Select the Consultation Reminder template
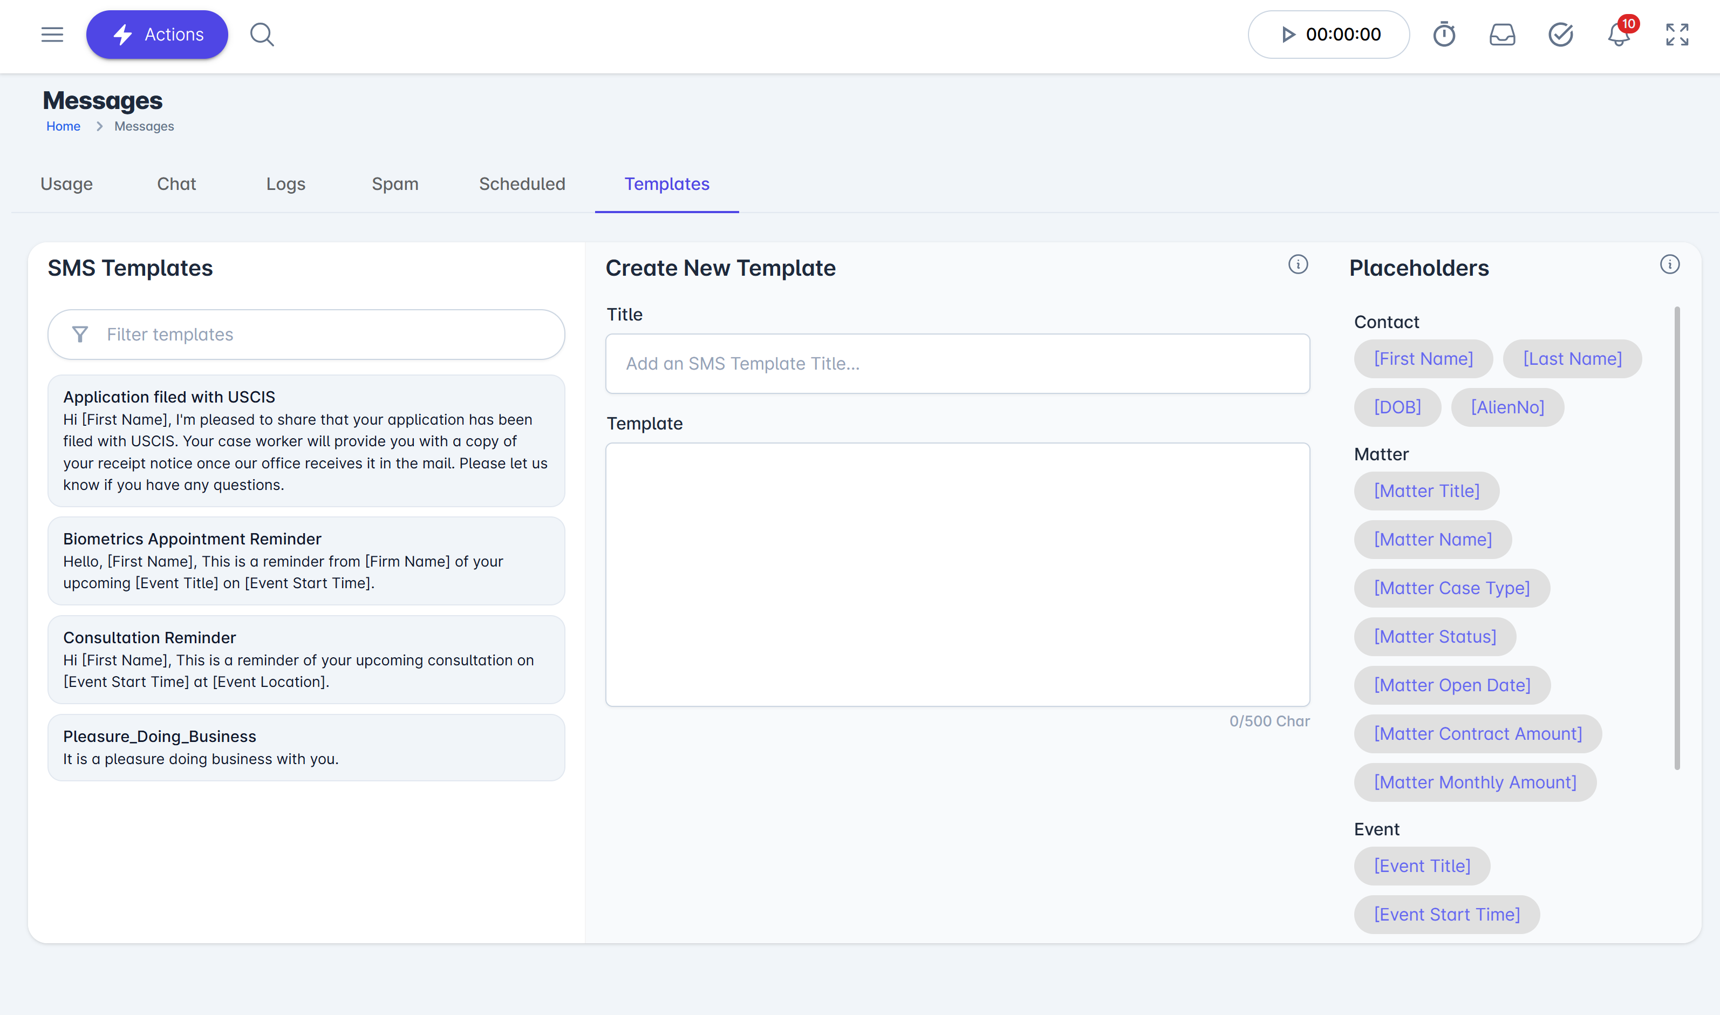 pyautogui.click(x=306, y=659)
